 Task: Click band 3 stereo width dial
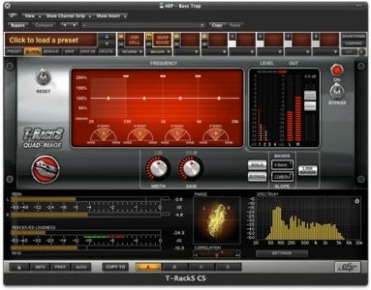pyautogui.click(x=177, y=135)
